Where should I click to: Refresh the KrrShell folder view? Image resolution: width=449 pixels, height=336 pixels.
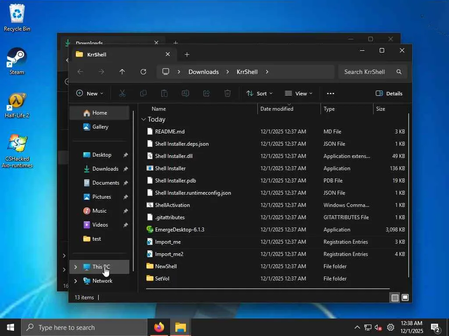pos(143,72)
